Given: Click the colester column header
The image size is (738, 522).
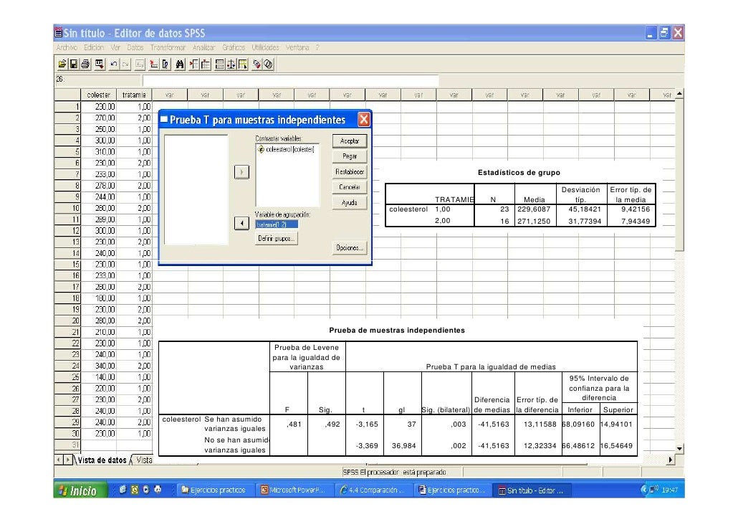Looking at the screenshot, I should click(x=98, y=95).
